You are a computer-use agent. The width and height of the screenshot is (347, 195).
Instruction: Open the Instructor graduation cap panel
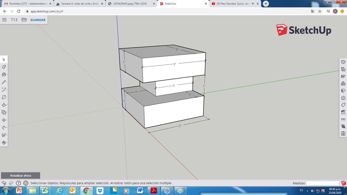(x=343, y=76)
